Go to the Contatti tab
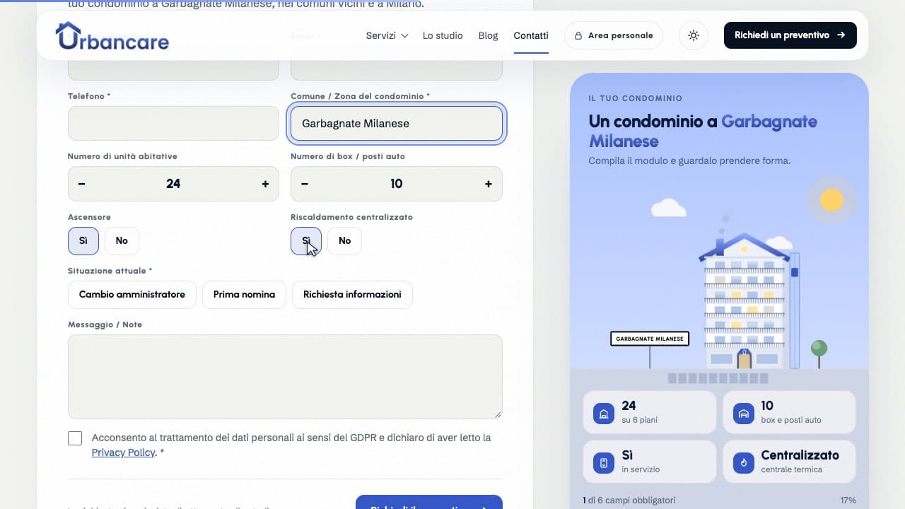 point(531,35)
